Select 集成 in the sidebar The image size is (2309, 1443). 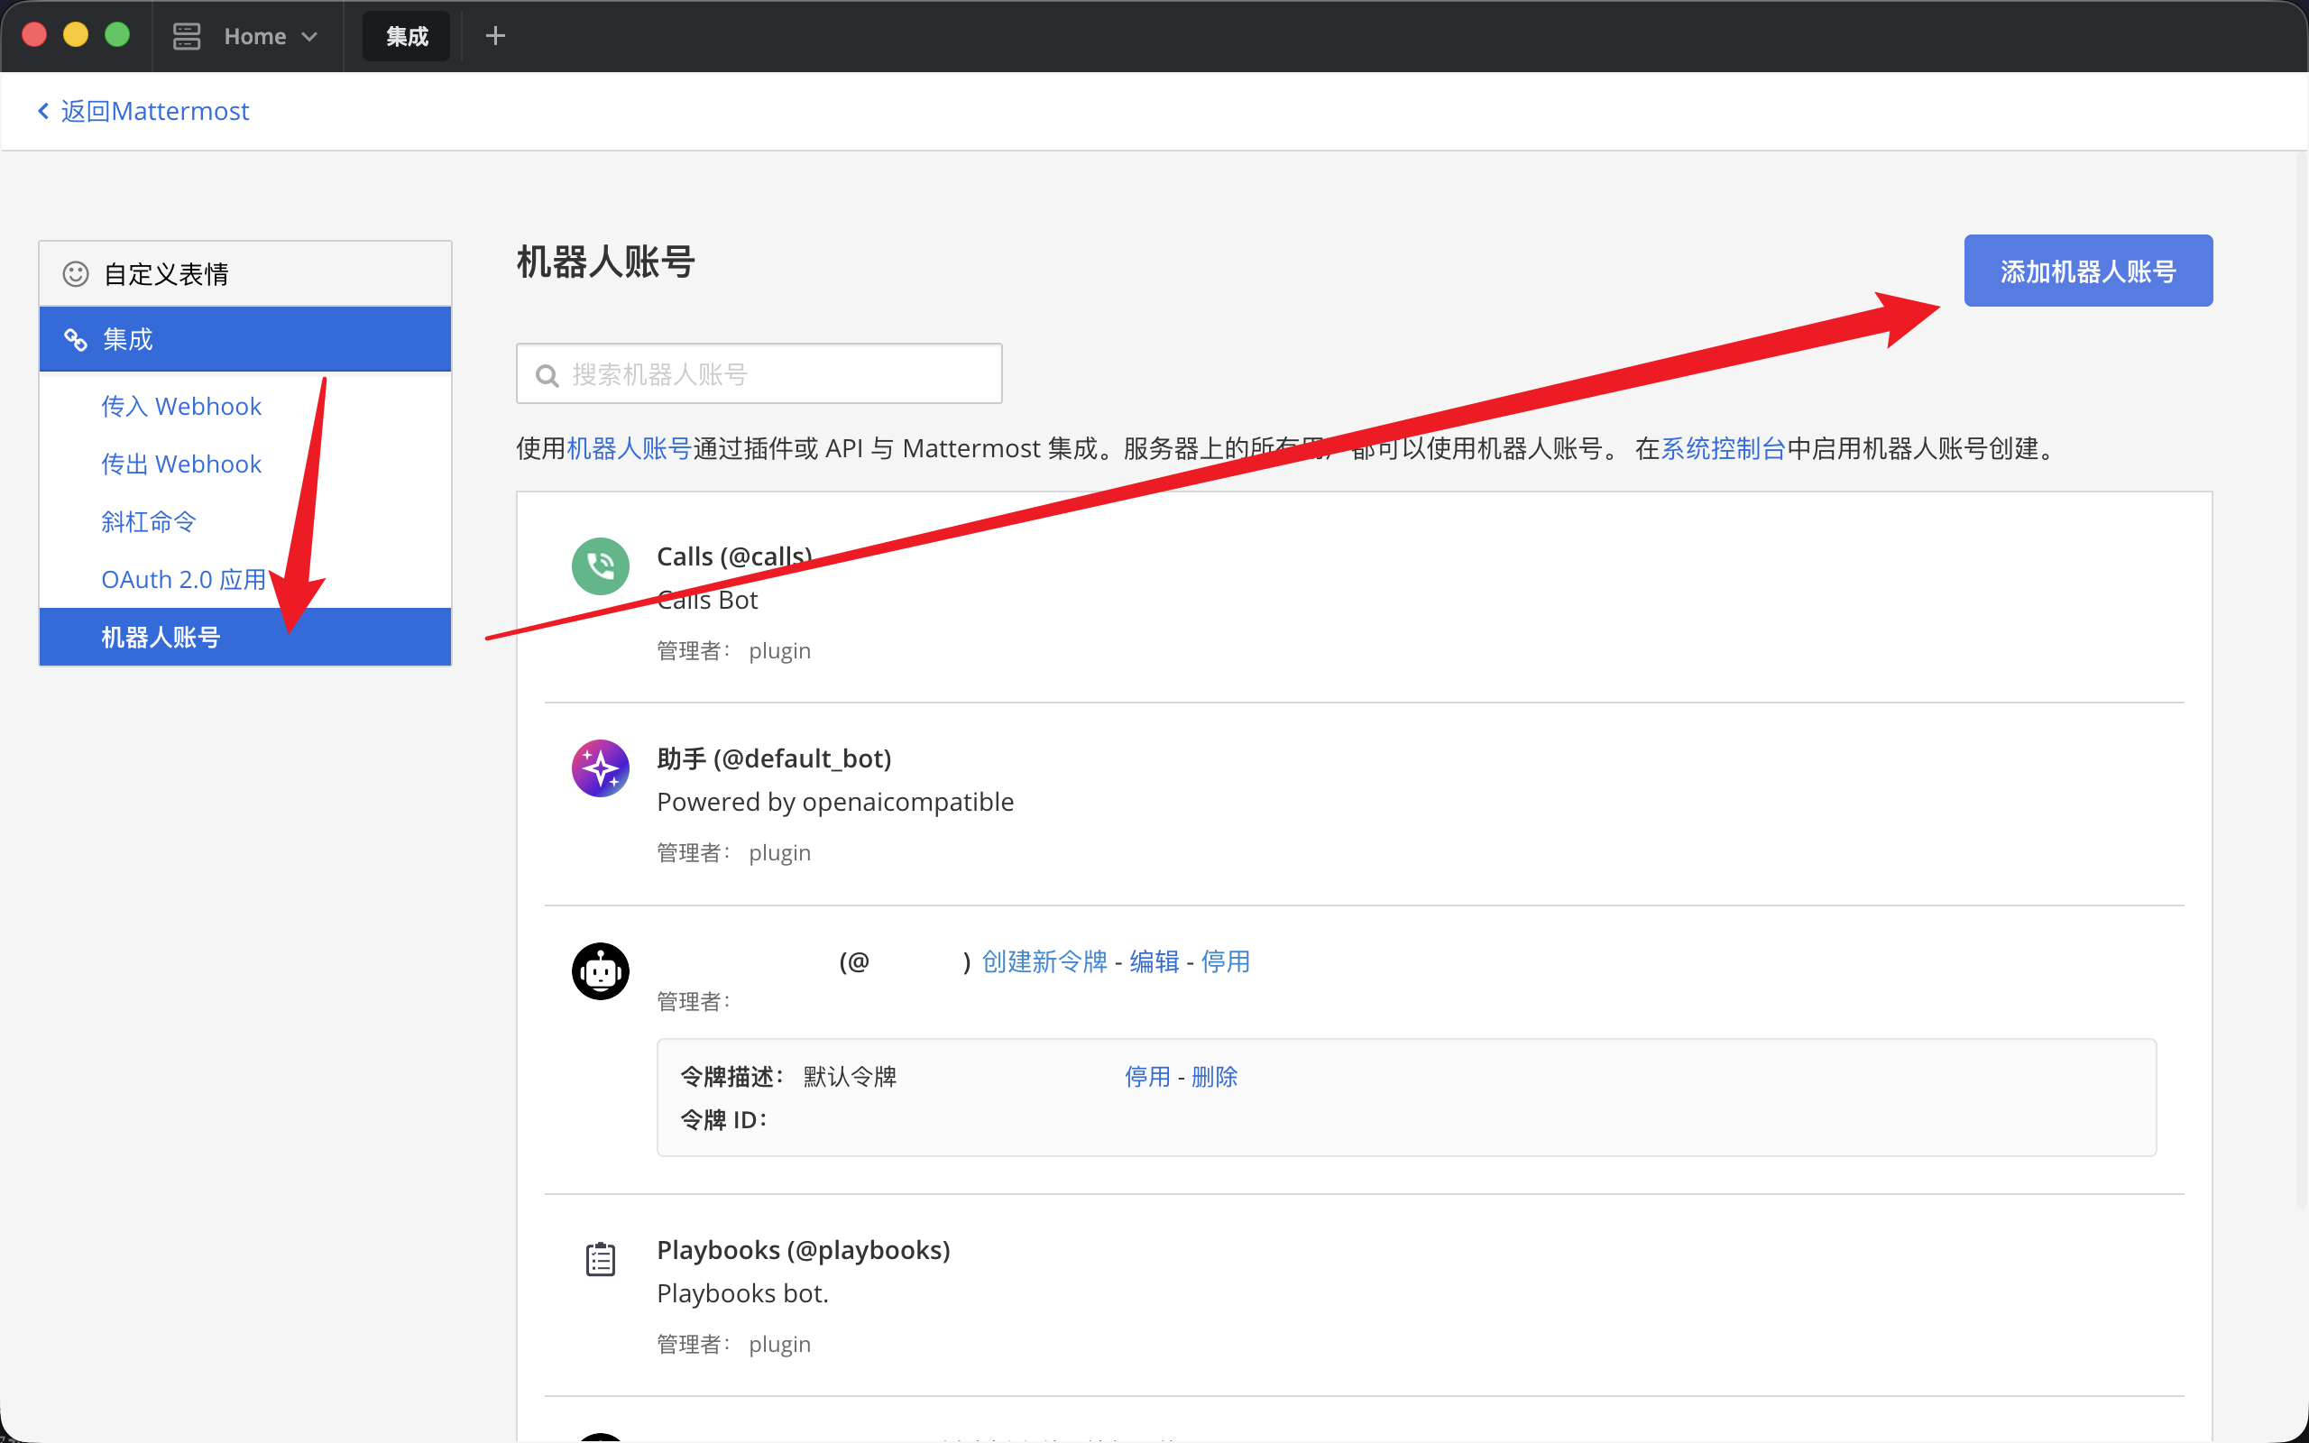(245, 339)
